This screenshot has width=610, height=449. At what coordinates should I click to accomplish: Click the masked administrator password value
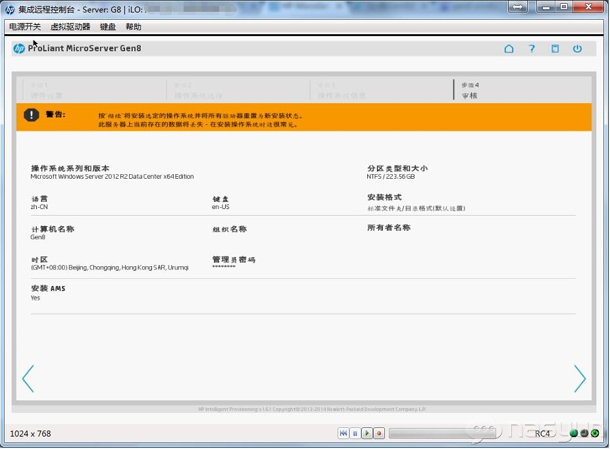coord(224,267)
